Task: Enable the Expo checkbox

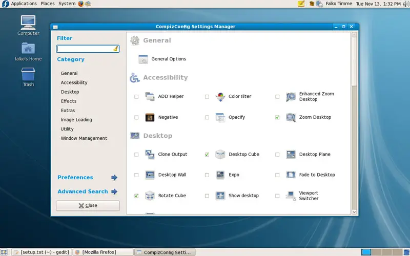Action: coord(207,175)
